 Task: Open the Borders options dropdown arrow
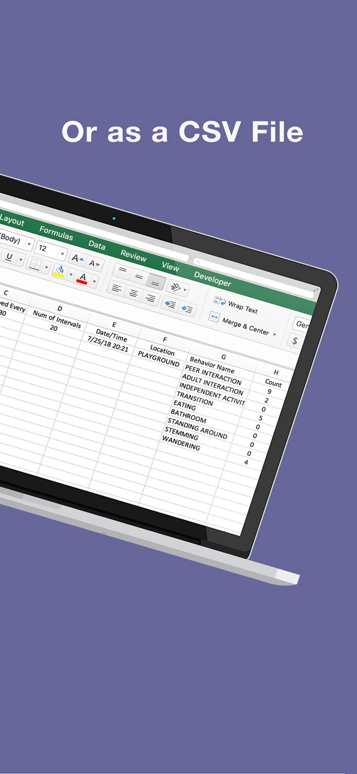[x=46, y=267]
